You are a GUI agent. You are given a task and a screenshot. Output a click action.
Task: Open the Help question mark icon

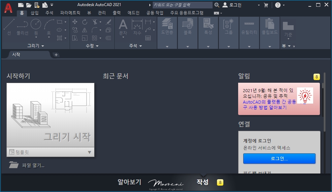tap(278, 5)
